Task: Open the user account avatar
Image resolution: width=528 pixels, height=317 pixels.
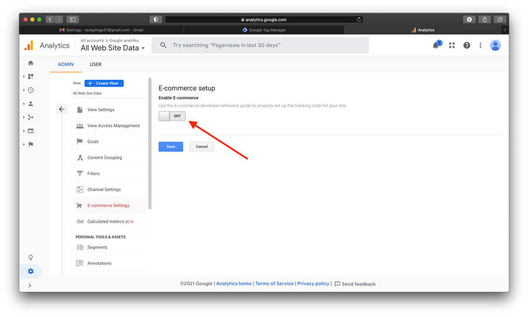Action: tap(495, 45)
